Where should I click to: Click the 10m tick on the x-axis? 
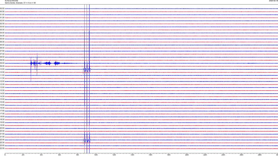[x=96, y=155]
